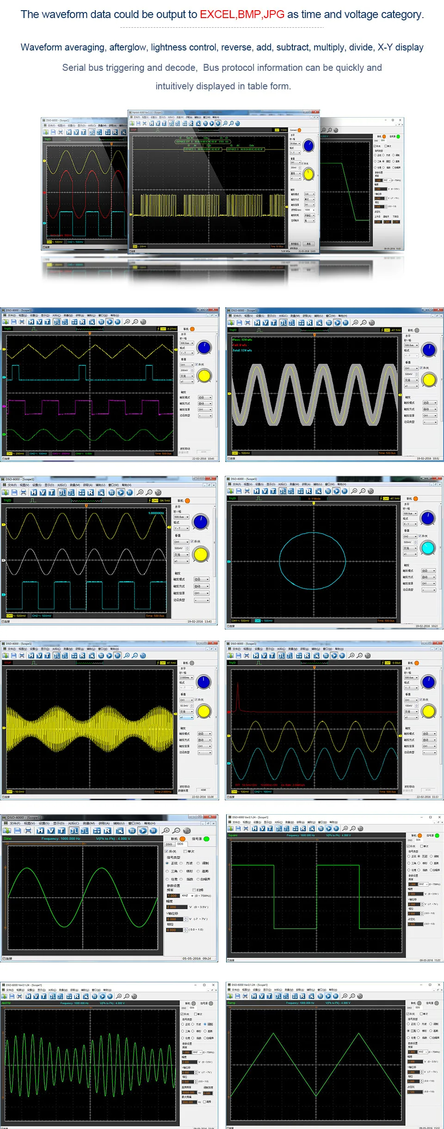Open the X-Y format dropdown in X-Y Mode window
Image resolution: width=444 pixels, height=1129 pixels.
coord(410,524)
